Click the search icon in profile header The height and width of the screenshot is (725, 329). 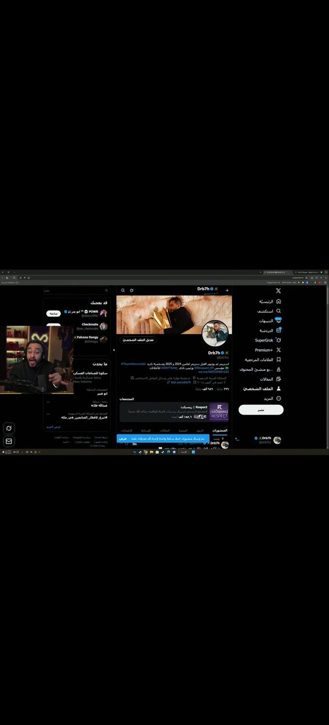click(x=123, y=290)
